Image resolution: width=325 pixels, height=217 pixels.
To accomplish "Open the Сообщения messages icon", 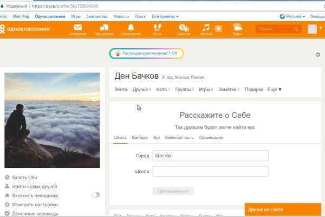I will click(x=77, y=28).
